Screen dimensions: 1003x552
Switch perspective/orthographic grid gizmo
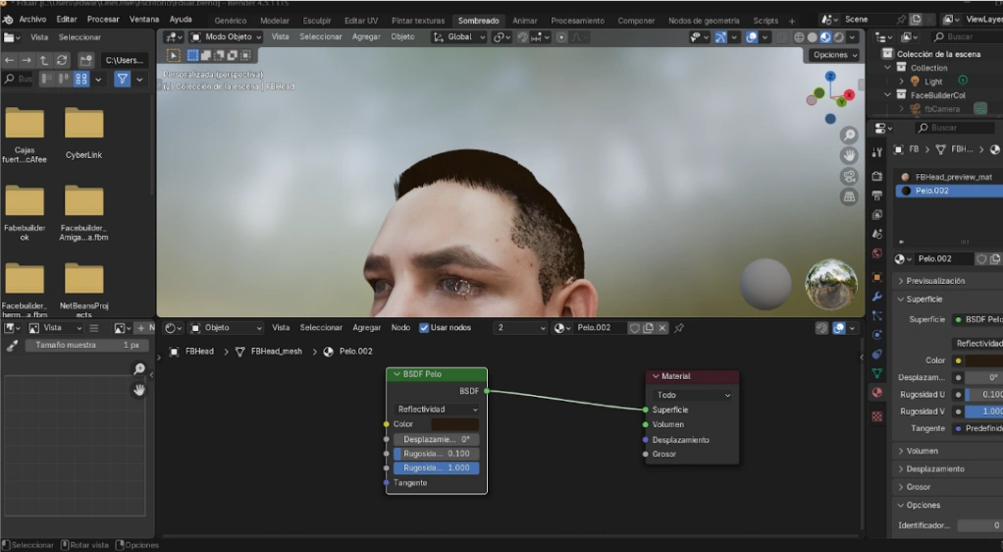[849, 196]
